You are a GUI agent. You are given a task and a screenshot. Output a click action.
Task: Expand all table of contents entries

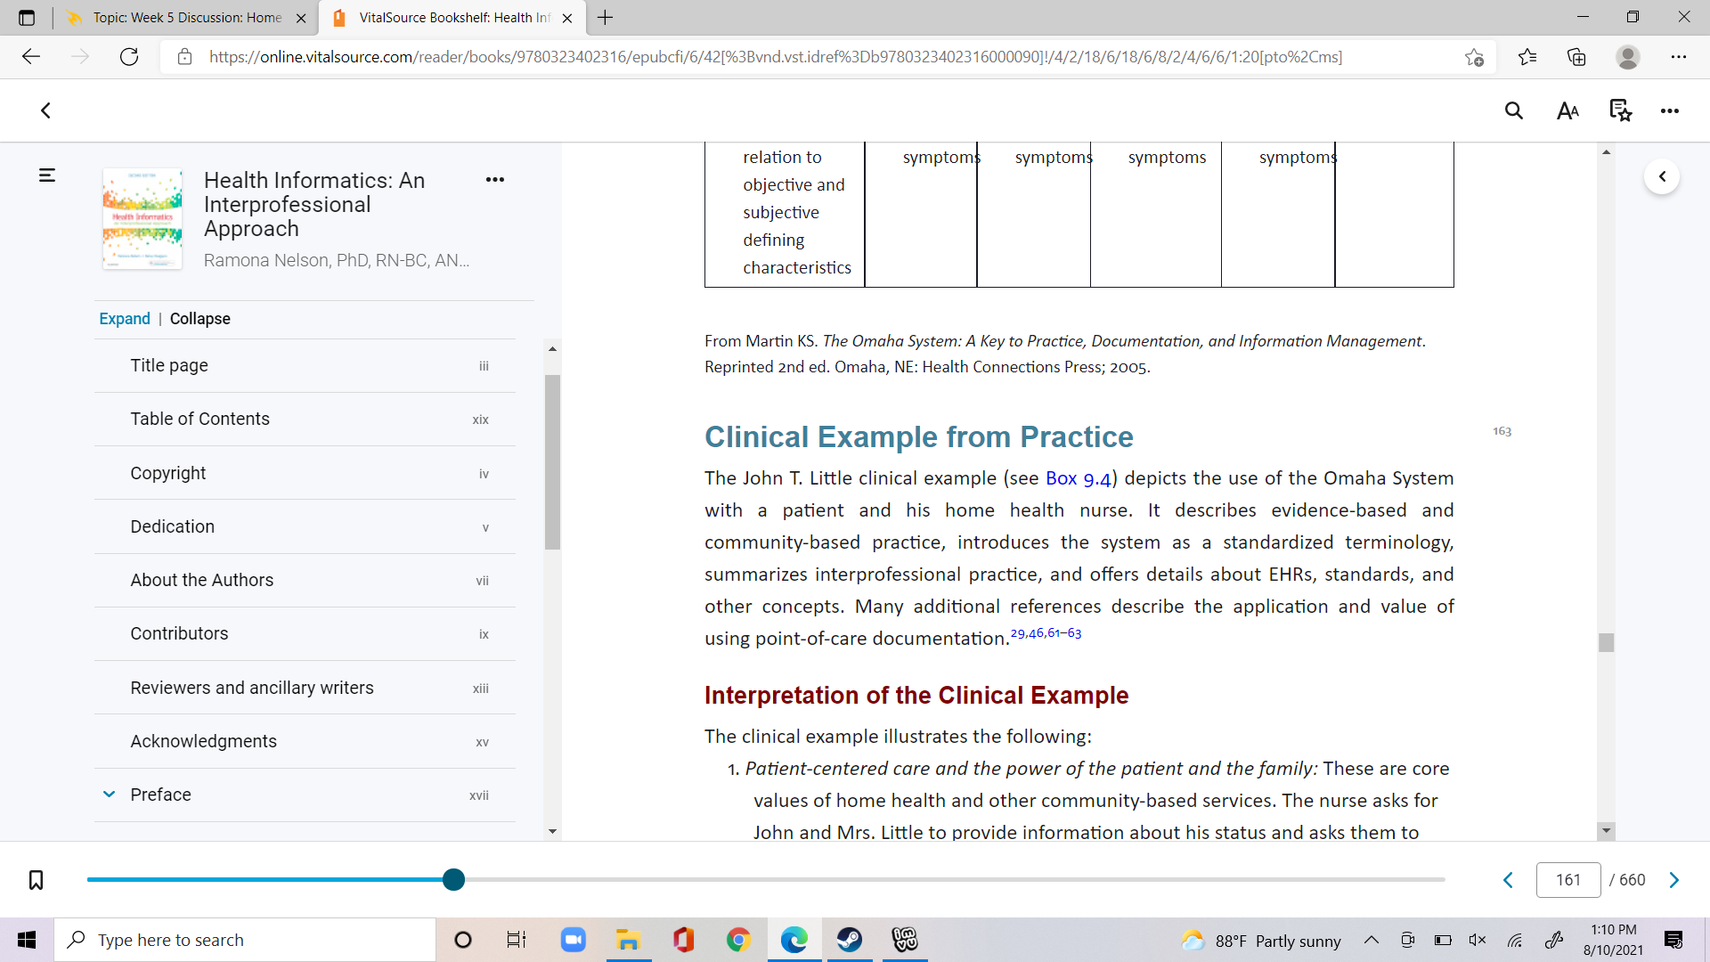(125, 319)
